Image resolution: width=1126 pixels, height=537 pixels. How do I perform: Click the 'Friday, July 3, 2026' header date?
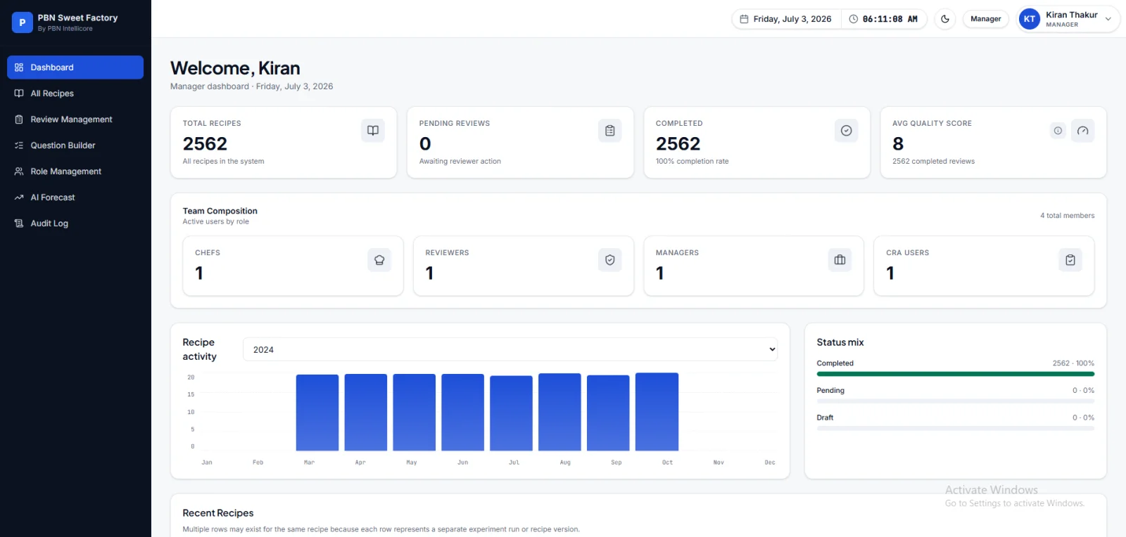tap(792, 19)
